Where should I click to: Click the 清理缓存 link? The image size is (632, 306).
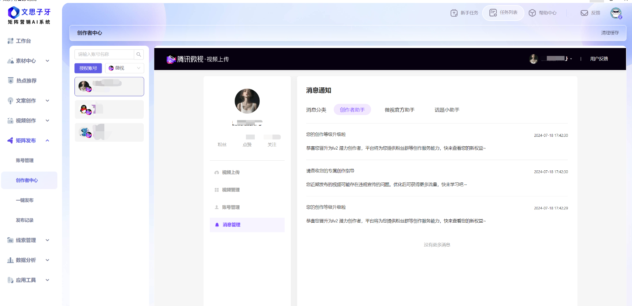[610, 33]
